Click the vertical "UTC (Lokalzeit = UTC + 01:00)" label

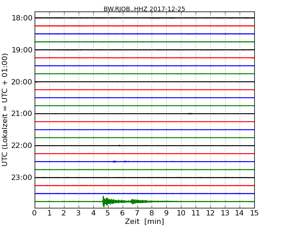click(4, 110)
